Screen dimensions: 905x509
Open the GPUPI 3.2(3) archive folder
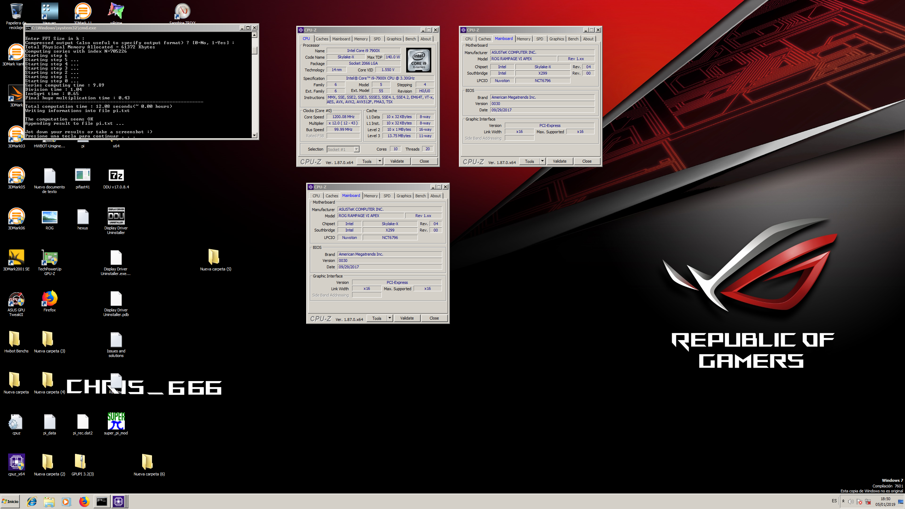coord(83,465)
